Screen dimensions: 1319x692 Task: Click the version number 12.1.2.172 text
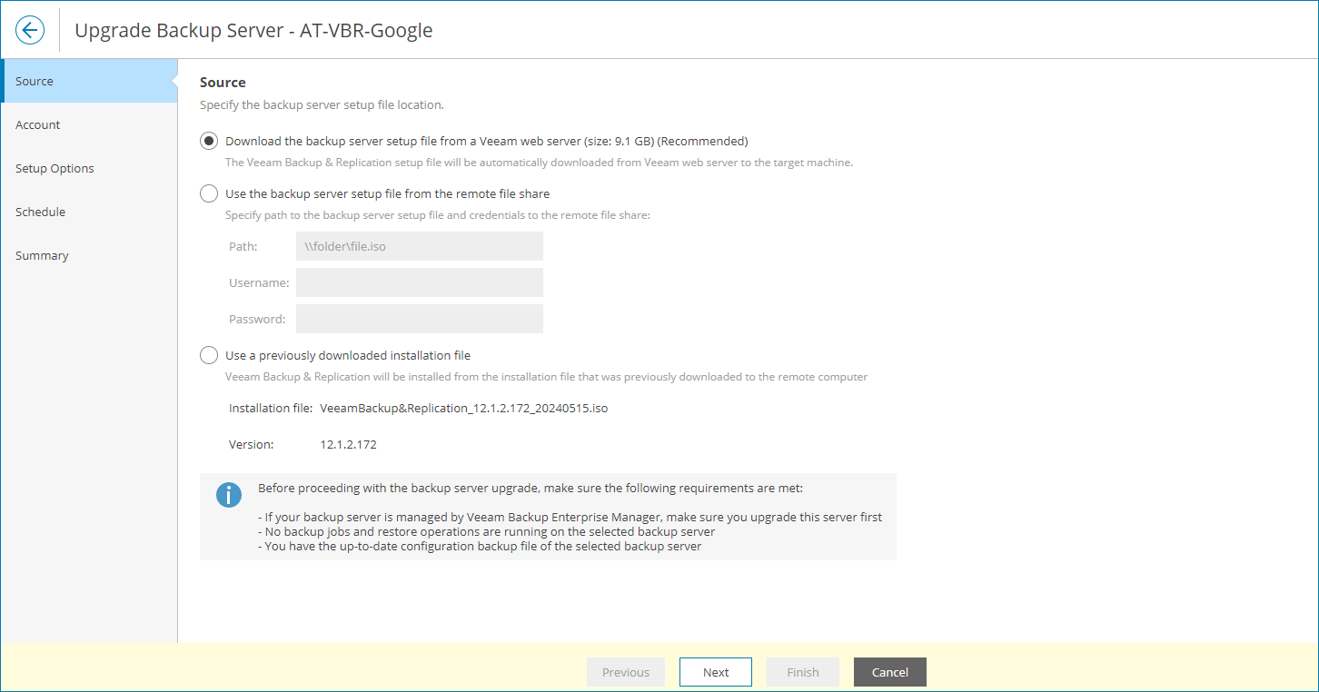tap(348, 444)
